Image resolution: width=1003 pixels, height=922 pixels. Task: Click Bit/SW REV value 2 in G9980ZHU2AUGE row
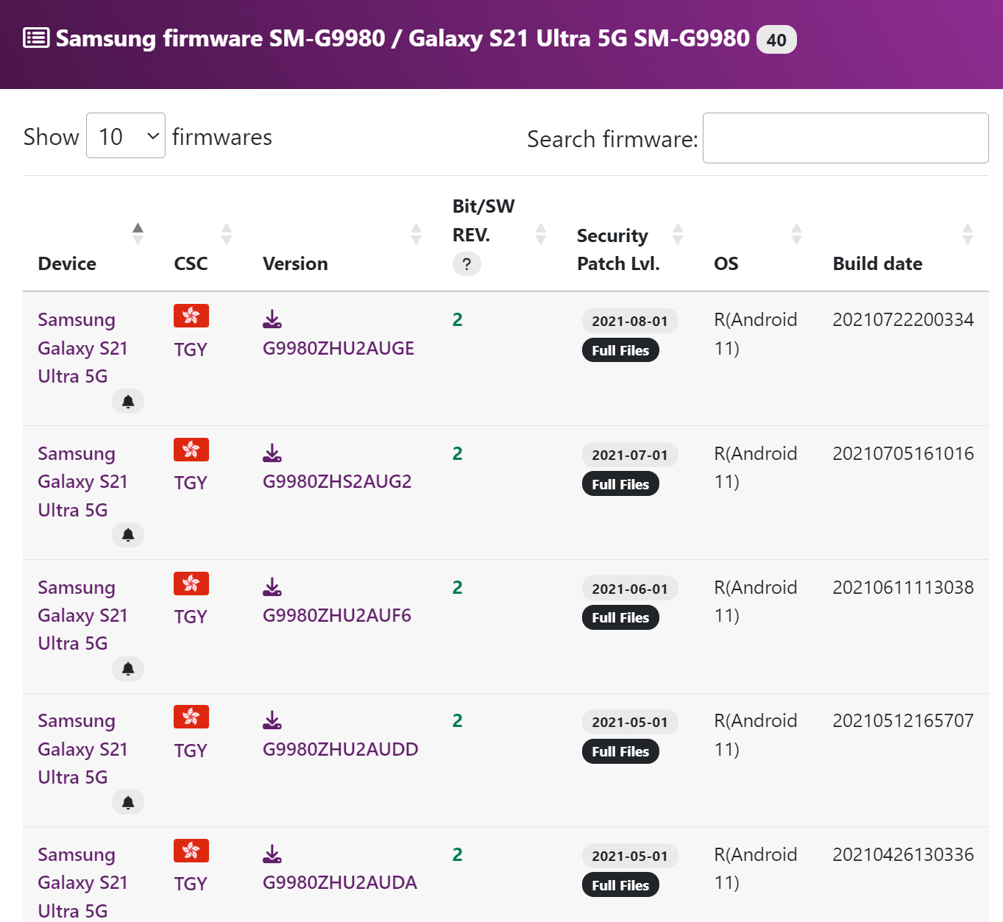pyautogui.click(x=458, y=319)
